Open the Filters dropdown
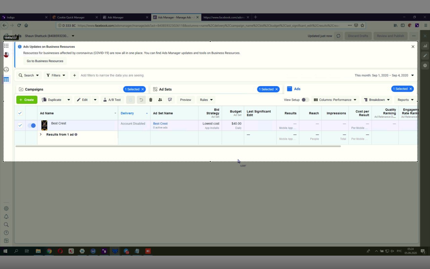The height and width of the screenshot is (269, 430). [x=56, y=75]
